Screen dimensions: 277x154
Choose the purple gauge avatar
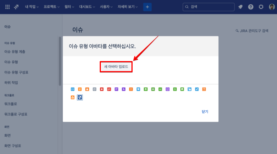[x=167, y=89]
